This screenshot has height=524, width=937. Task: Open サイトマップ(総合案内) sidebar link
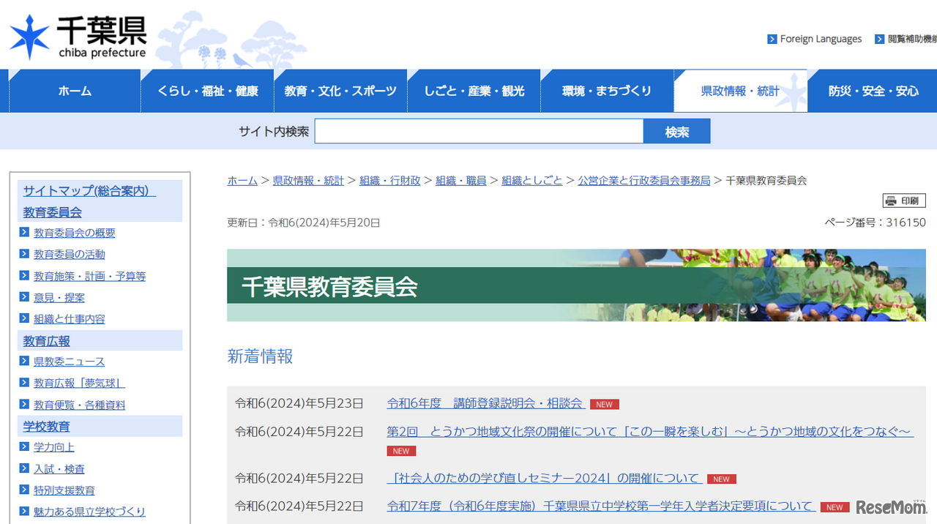click(89, 191)
